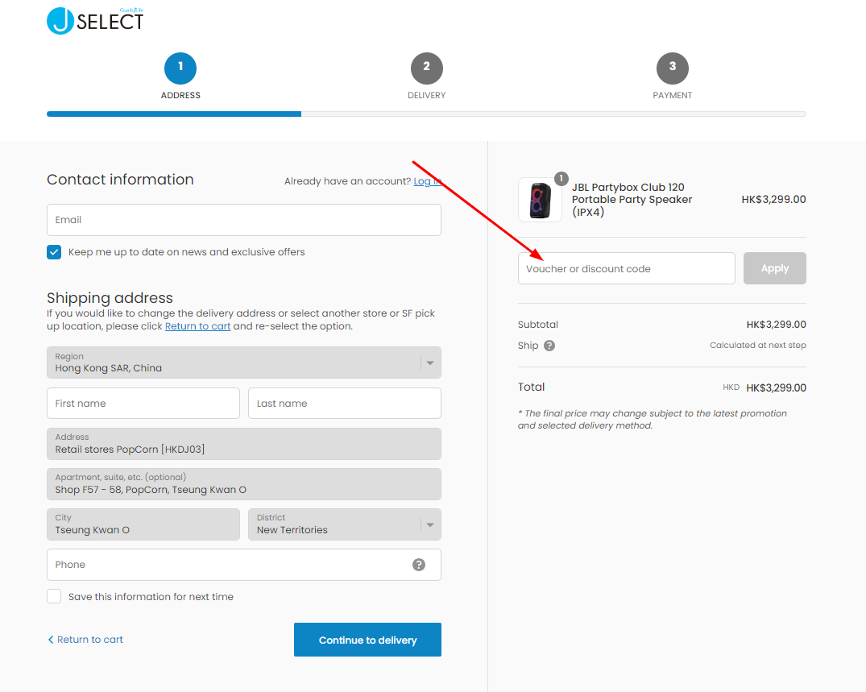
Task: Click the First name field
Action: [143, 403]
